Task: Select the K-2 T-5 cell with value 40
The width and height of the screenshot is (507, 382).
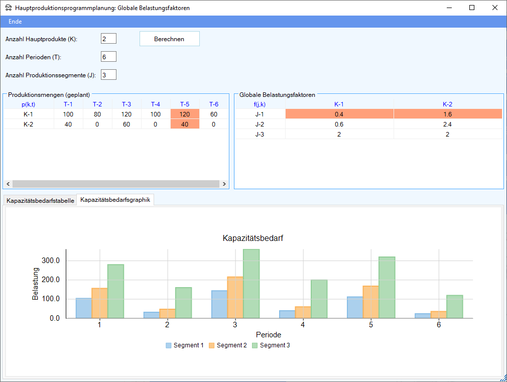Action: click(x=185, y=124)
